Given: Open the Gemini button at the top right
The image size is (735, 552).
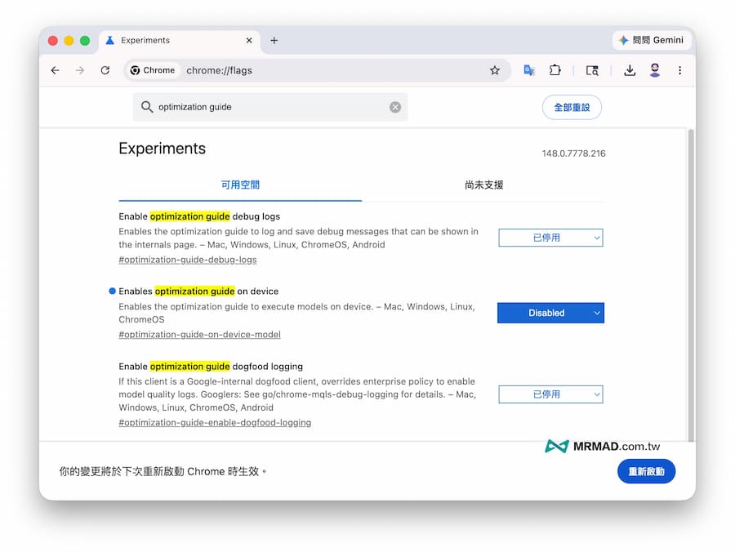Looking at the screenshot, I should click(x=651, y=40).
